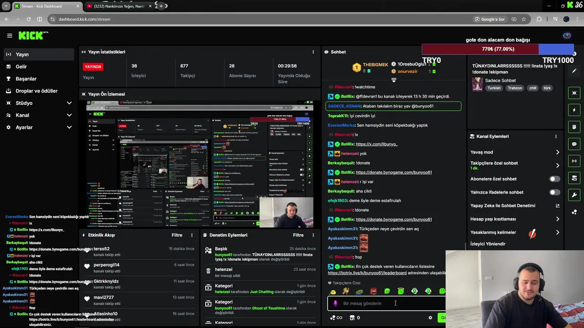Click the broadcast signal icon in right toolbar
The width and height of the screenshot is (584, 328).
click(x=574, y=161)
